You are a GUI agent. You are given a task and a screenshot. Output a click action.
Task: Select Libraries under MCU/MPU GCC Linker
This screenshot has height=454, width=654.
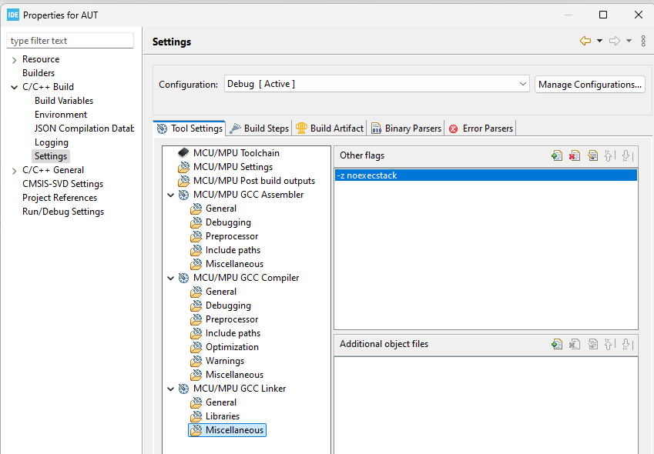tap(223, 416)
